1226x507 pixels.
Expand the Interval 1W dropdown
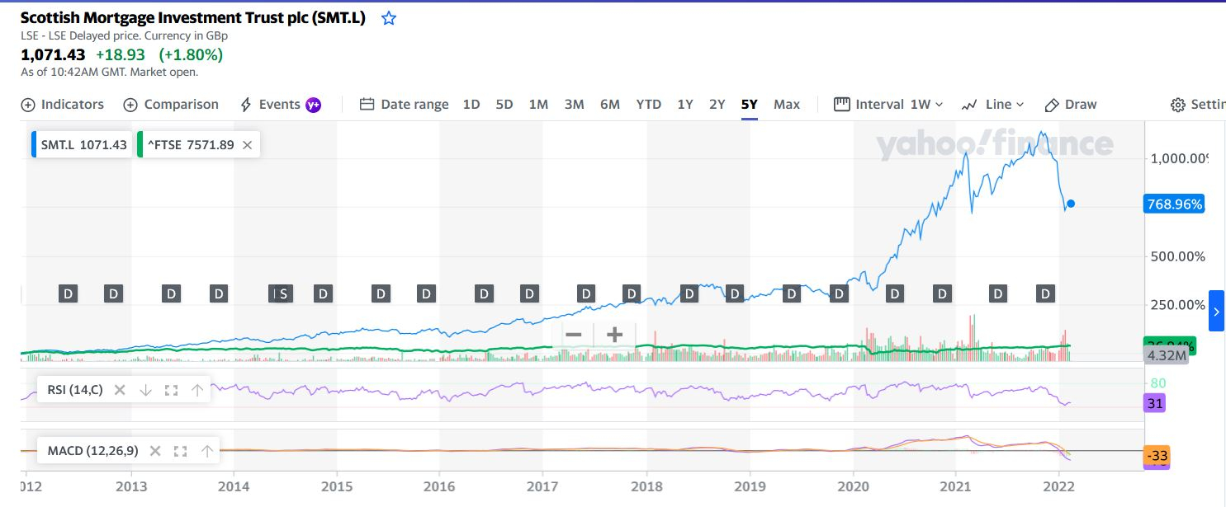[890, 105]
